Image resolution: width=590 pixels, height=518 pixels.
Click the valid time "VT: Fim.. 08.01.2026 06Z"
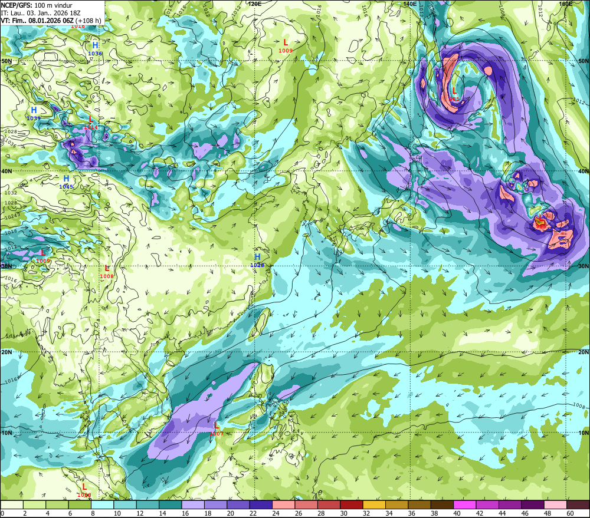[37, 20]
